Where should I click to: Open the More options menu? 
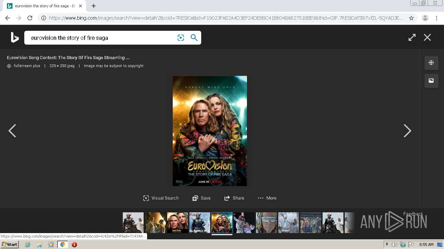(x=267, y=198)
